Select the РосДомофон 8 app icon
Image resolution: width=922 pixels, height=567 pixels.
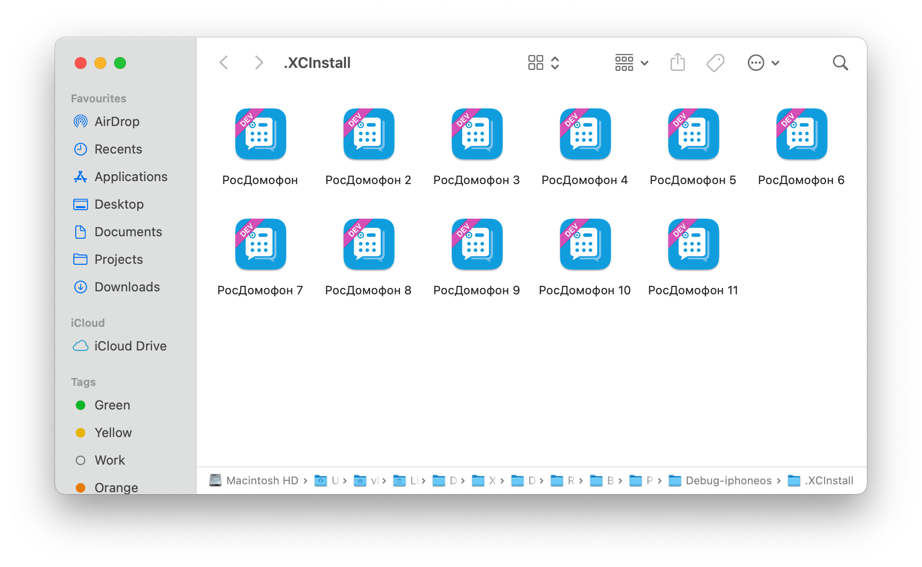(x=369, y=244)
